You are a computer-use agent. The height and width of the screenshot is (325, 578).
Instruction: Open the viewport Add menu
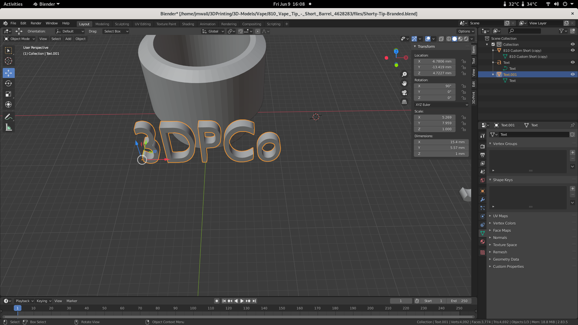click(x=68, y=39)
